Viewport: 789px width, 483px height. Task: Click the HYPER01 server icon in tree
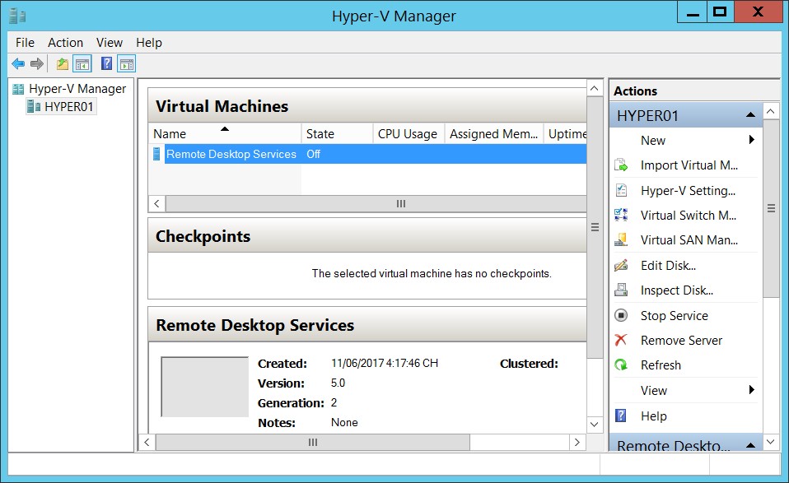(x=34, y=106)
